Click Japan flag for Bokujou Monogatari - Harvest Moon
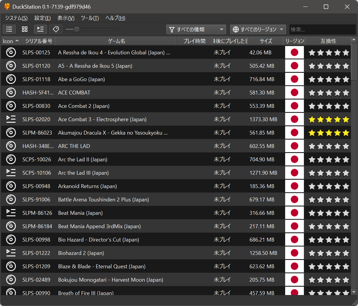 [x=294, y=280]
